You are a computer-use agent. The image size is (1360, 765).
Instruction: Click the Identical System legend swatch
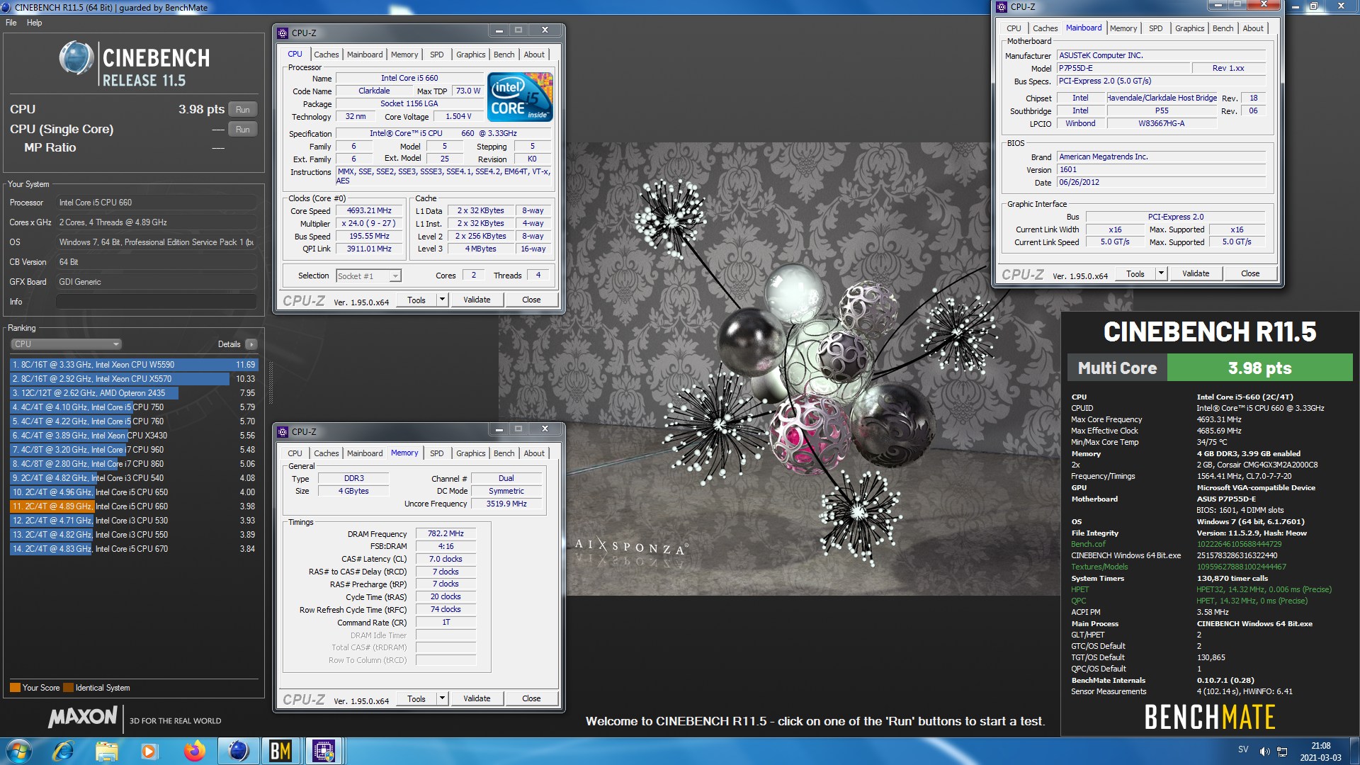click(68, 688)
